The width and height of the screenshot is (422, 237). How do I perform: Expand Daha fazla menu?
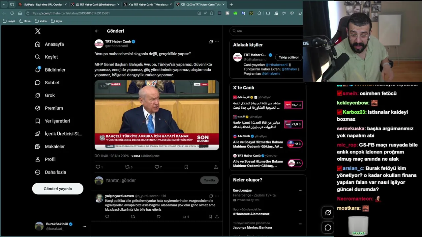50,172
